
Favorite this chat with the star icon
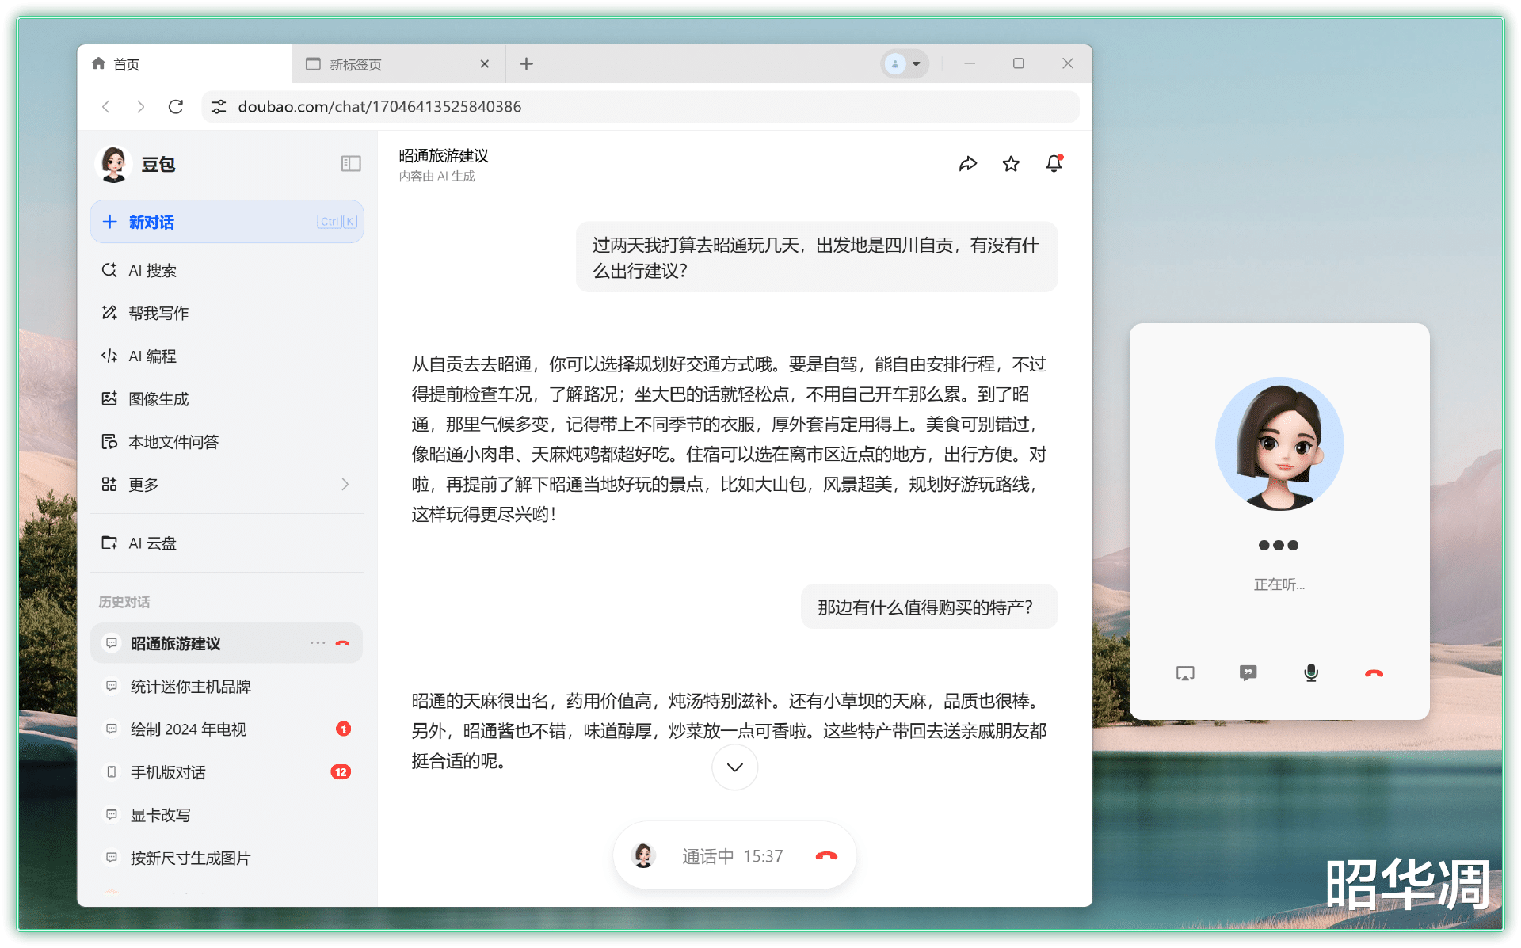click(1011, 164)
